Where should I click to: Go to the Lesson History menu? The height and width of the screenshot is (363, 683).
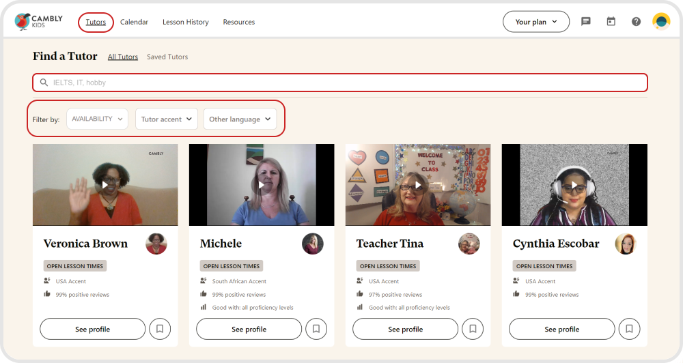pyautogui.click(x=185, y=22)
